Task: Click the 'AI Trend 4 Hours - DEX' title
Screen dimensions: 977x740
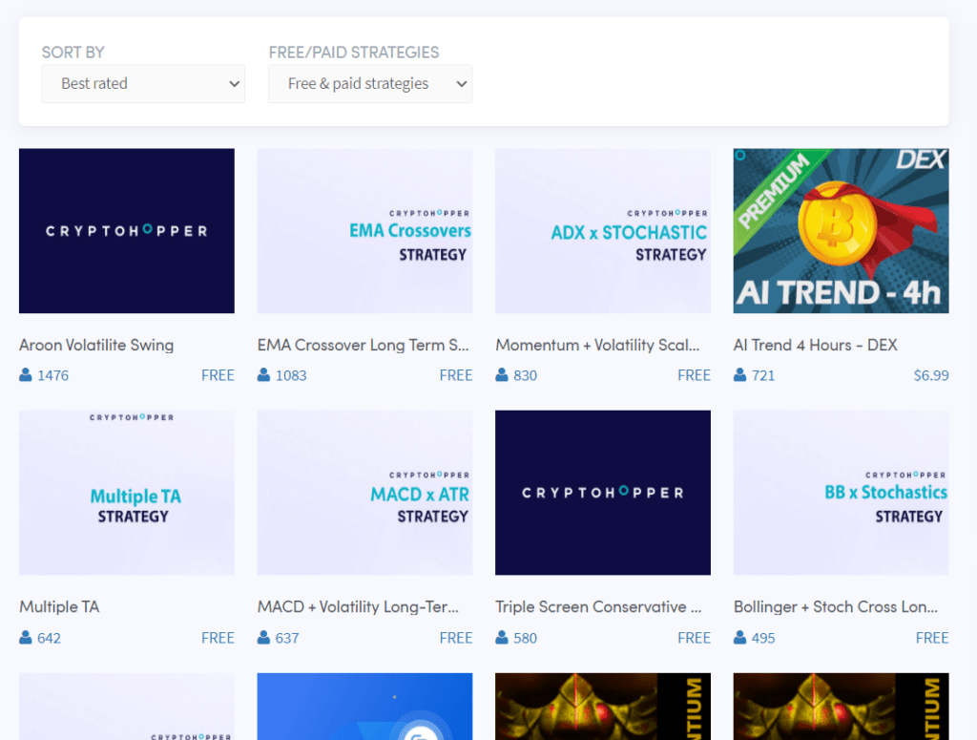Action: [815, 345]
